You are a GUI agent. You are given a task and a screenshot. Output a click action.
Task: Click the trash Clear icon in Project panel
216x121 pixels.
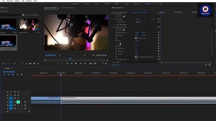point(38,64)
